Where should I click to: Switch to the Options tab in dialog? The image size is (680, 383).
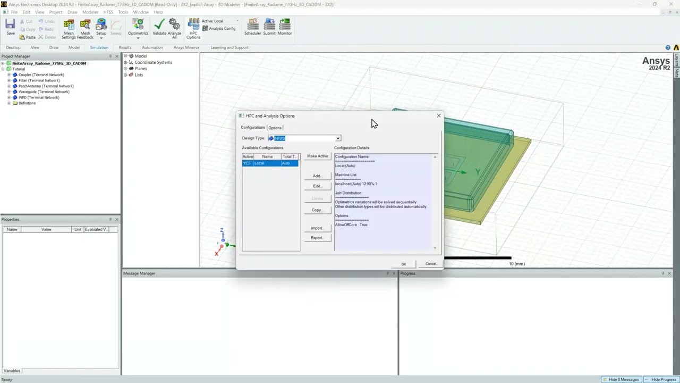275,128
